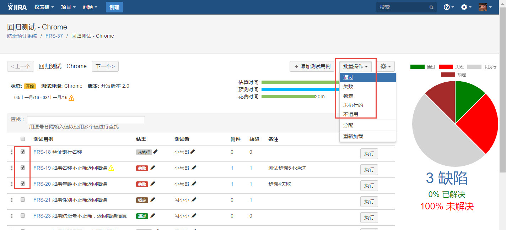This screenshot has width=506, height=230.
Task: Click the top 搜索 search box
Action: tap(406, 7)
